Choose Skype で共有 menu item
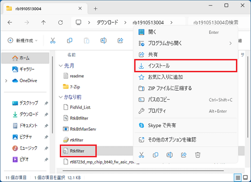Viewport: 251px width, 182px height. click(186, 125)
